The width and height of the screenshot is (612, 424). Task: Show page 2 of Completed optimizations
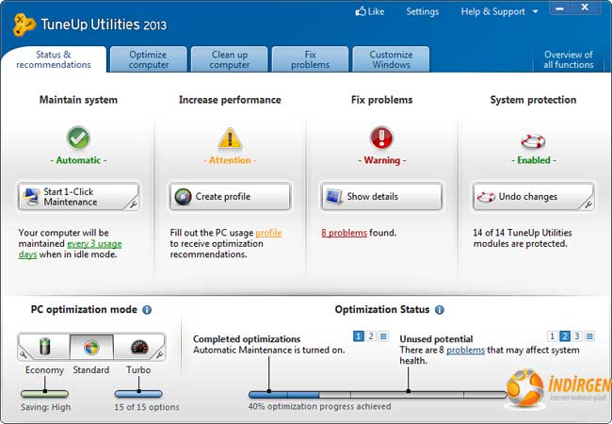(371, 335)
